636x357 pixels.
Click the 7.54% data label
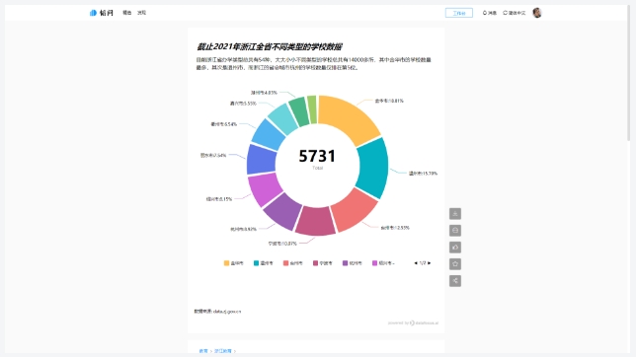click(x=213, y=155)
